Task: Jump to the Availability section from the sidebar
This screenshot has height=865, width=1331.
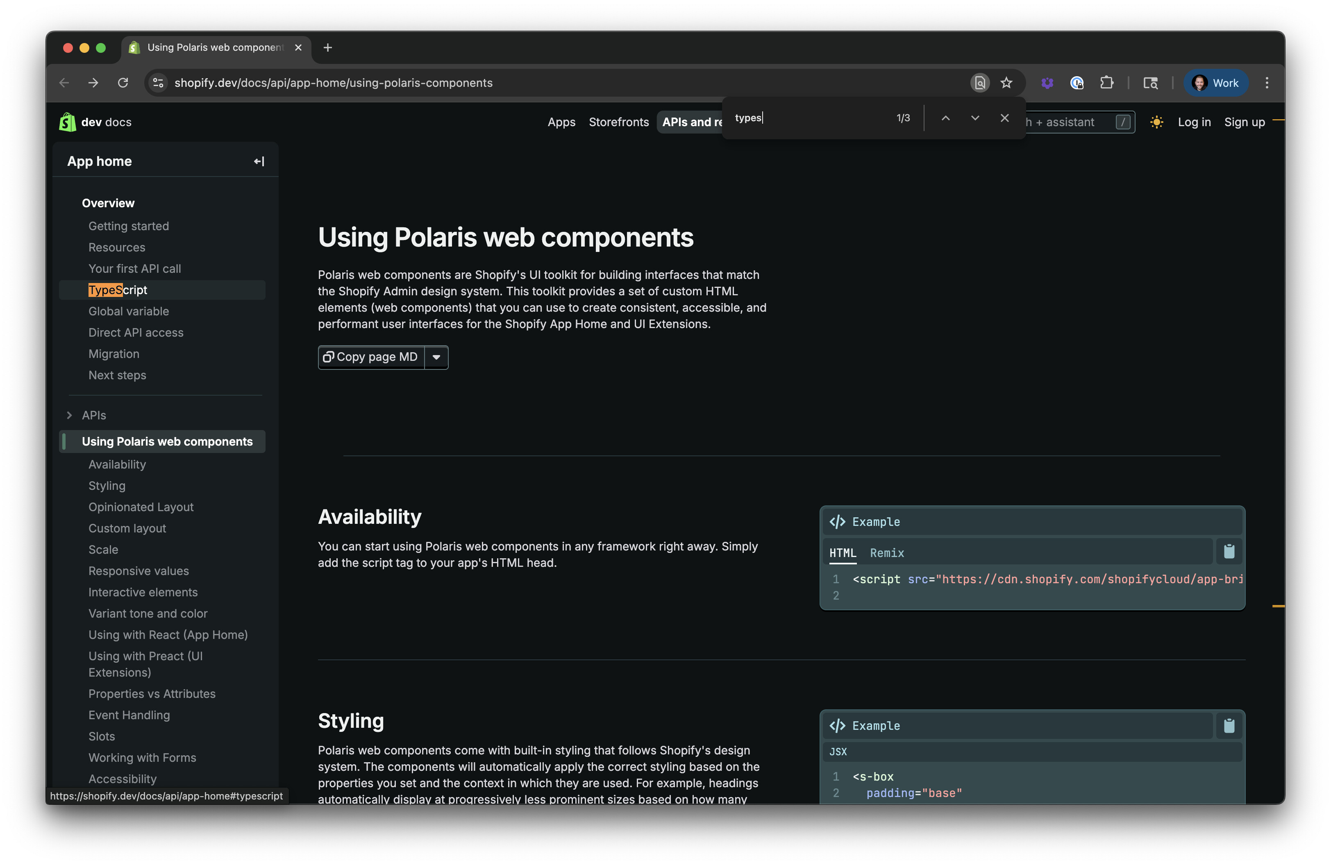Action: pos(117,464)
